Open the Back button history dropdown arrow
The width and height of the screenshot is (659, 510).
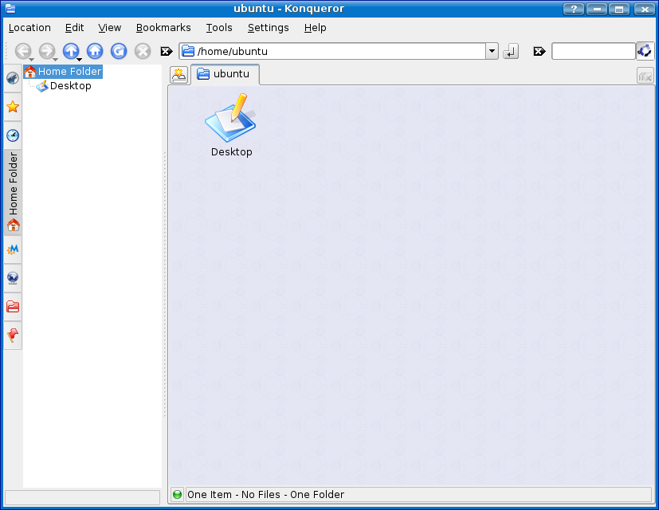[x=31, y=60]
